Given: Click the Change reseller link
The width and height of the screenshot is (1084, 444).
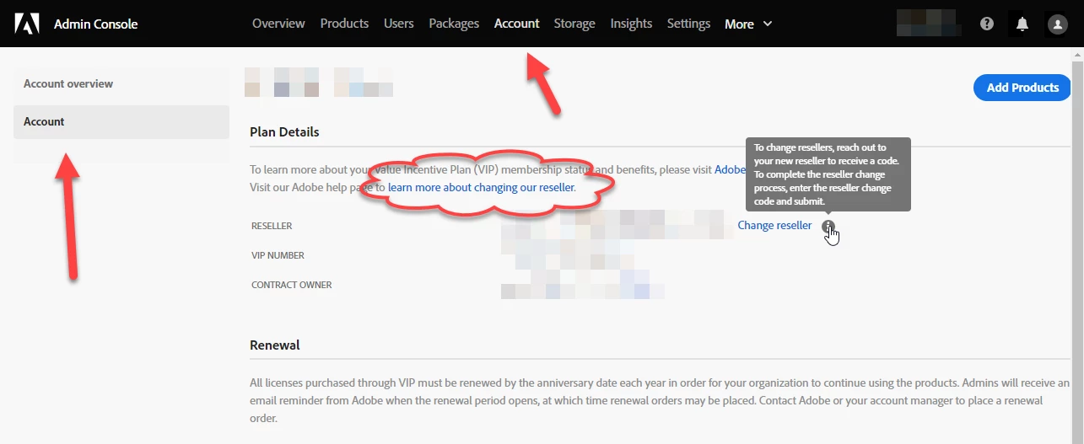Looking at the screenshot, I should [774, 226].
